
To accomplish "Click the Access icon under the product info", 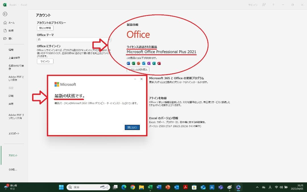I will (x=159, y=63).
